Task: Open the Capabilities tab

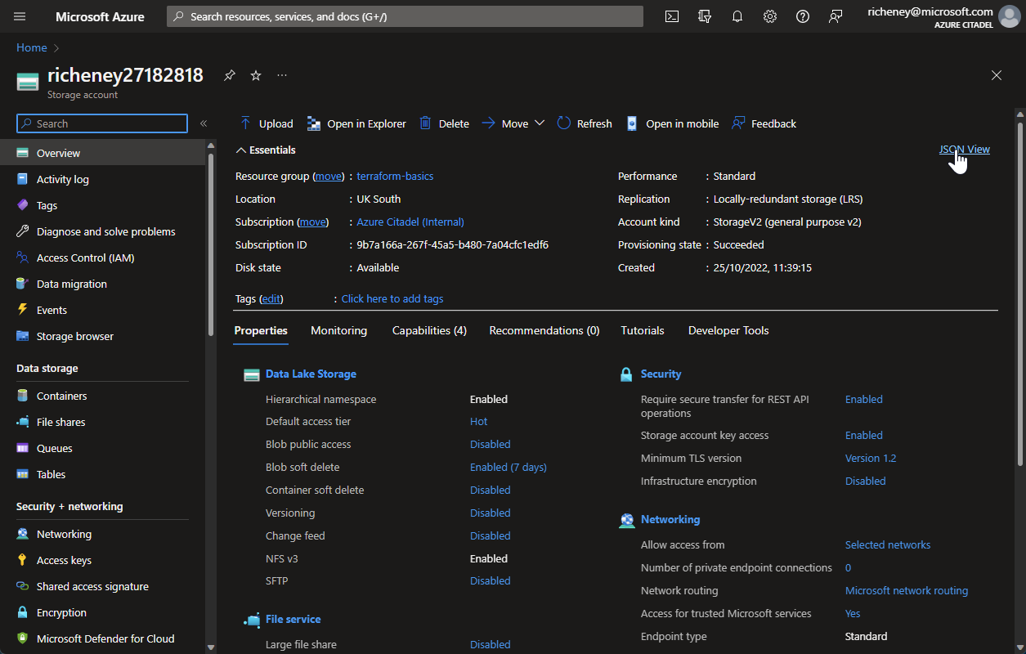Action: pyautogui.click(x=428, y=330)
